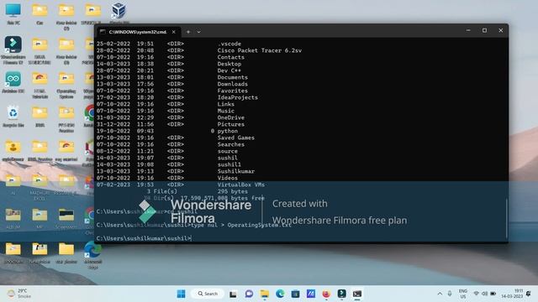Click the .vscode directory entry

229,44
